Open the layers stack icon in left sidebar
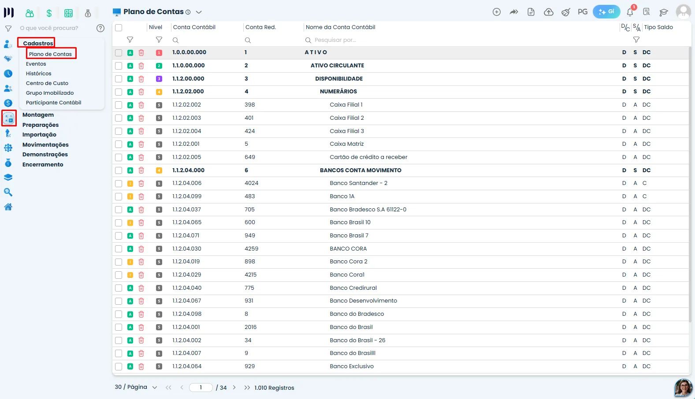Viewport: 695px width, 399px height. click(8, 177)
